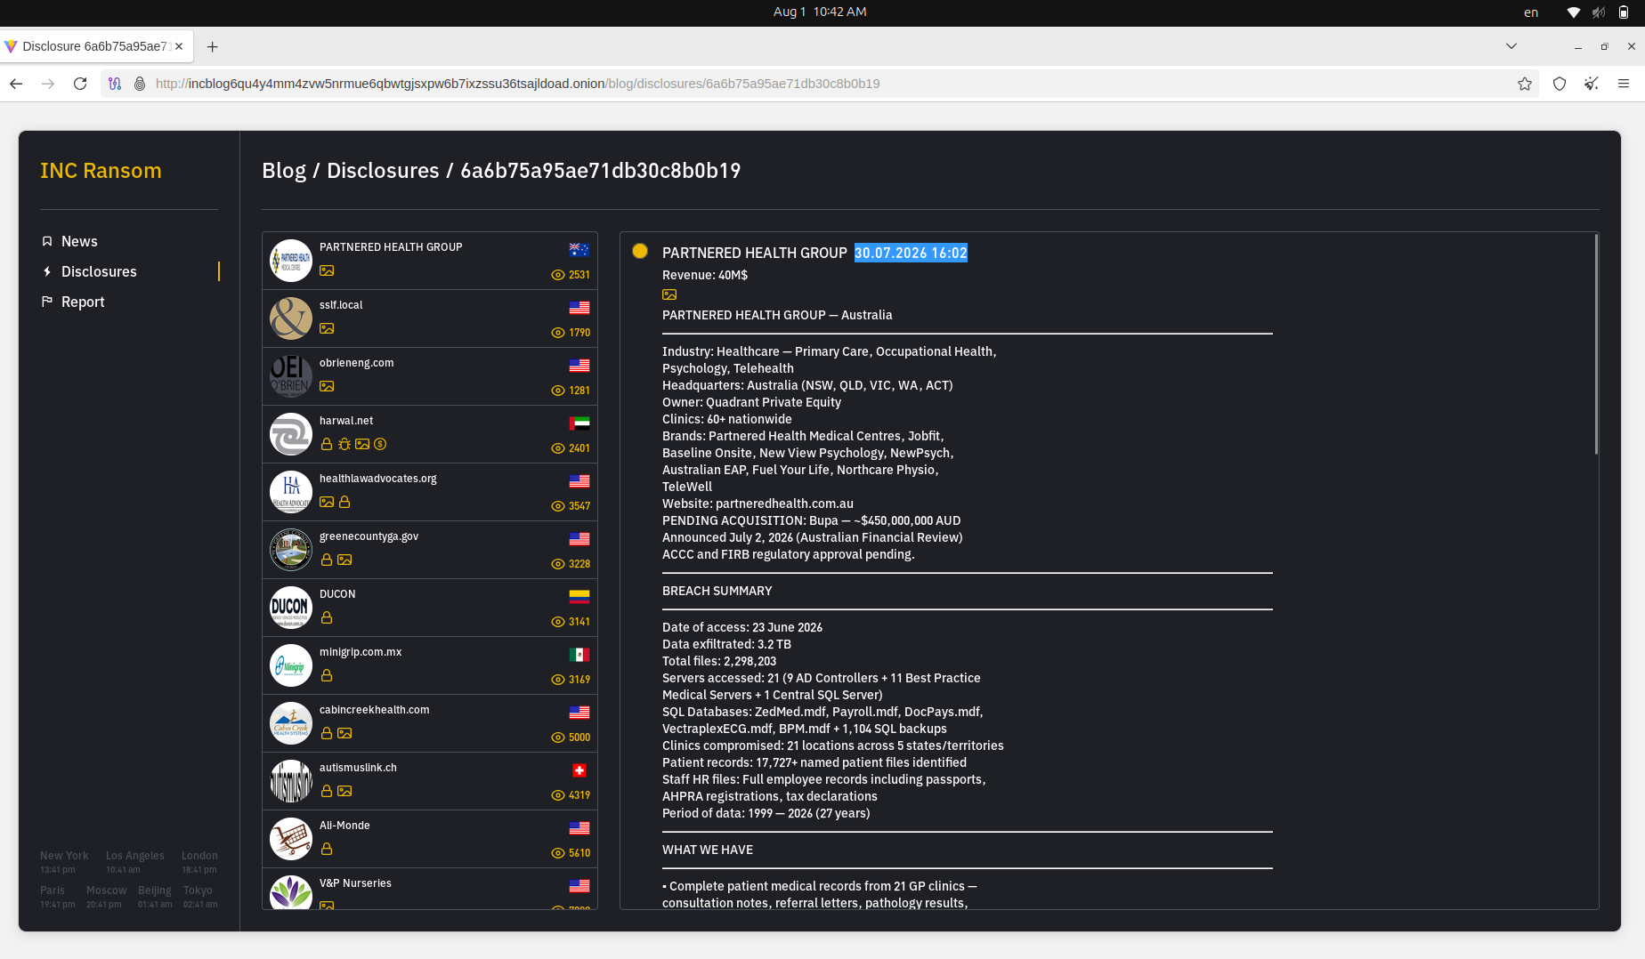
Task: Switch to the Disclosure browser tab
Action: coord(96,46)
